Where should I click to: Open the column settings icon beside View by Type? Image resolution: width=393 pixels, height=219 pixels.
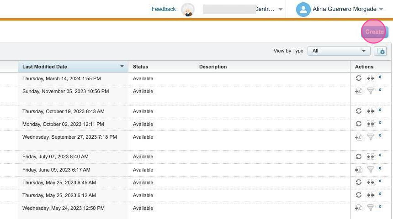point(380,51)
